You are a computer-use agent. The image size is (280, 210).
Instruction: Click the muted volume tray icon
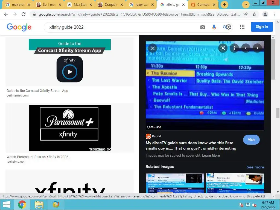254,205
